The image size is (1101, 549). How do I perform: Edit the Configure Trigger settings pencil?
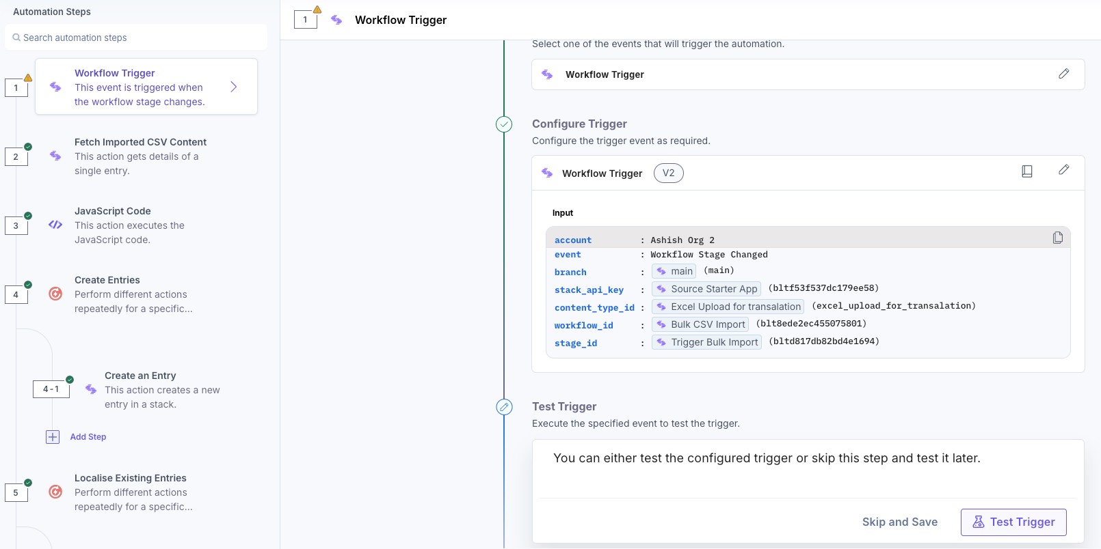tap(1063, 170)
